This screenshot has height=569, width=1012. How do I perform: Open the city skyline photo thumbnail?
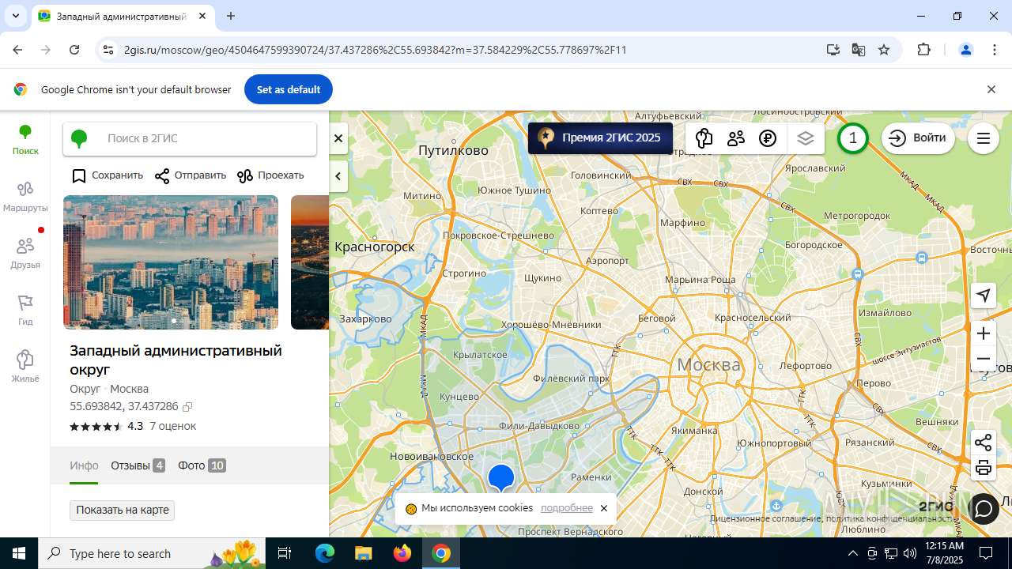[171, 262]
